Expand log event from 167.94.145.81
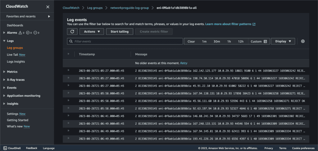Screen dimensions: 318x151 click(69, 131)
